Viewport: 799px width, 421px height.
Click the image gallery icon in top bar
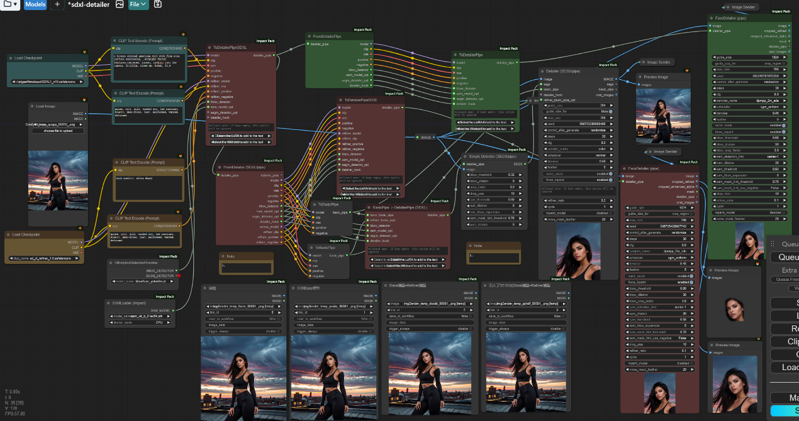click(120, 4)
